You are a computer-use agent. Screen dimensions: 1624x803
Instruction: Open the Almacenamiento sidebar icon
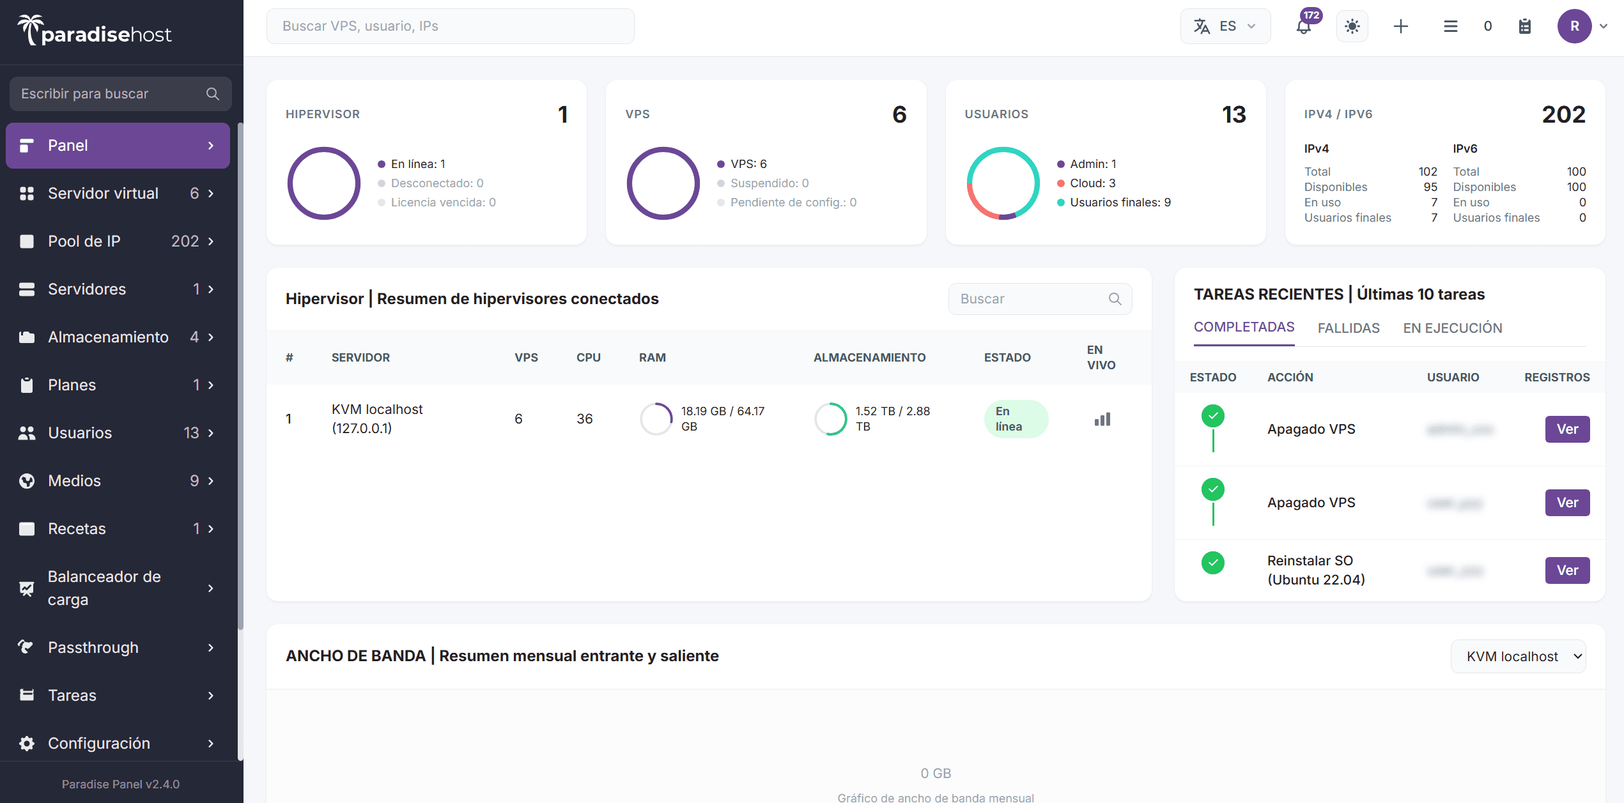(27, 337)
